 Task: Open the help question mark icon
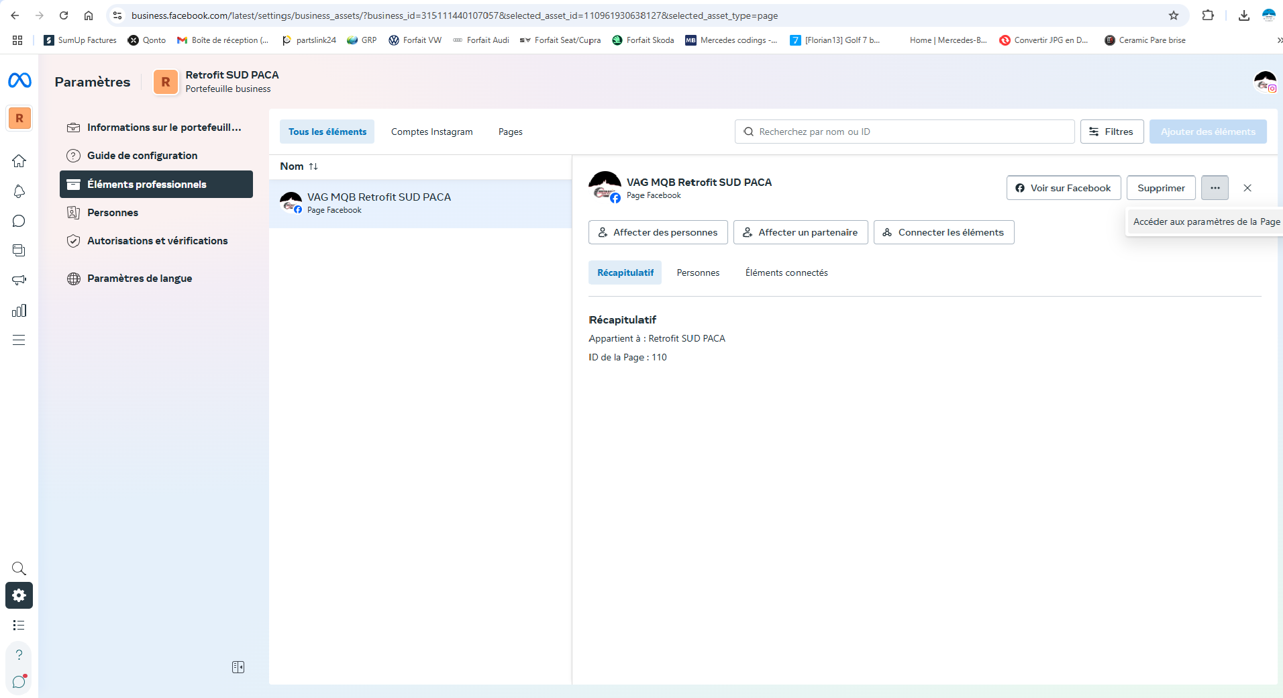click(19, 654)
